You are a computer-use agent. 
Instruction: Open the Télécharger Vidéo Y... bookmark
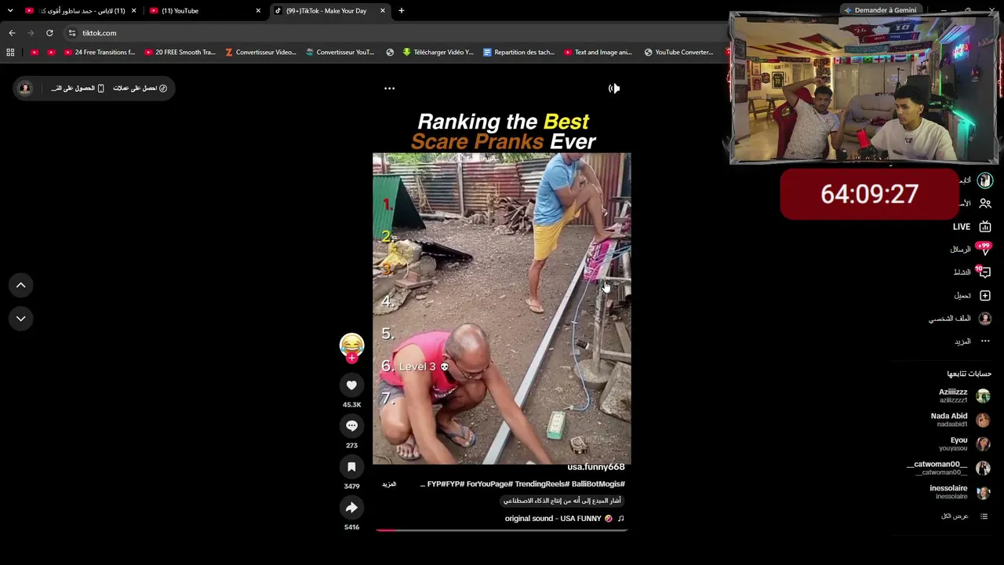coord(438,53)
